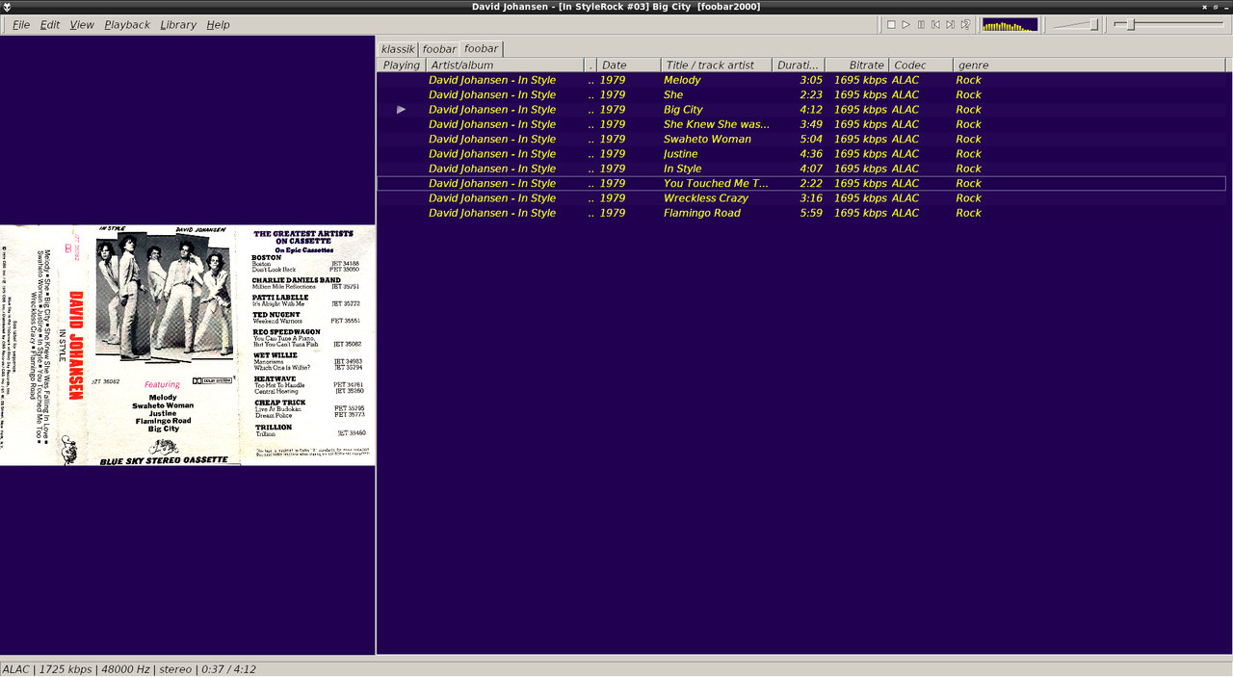Go to previous track button
Image resolution: width=1233 pixels, height=677 pixels.
click(x=935, y=24)
